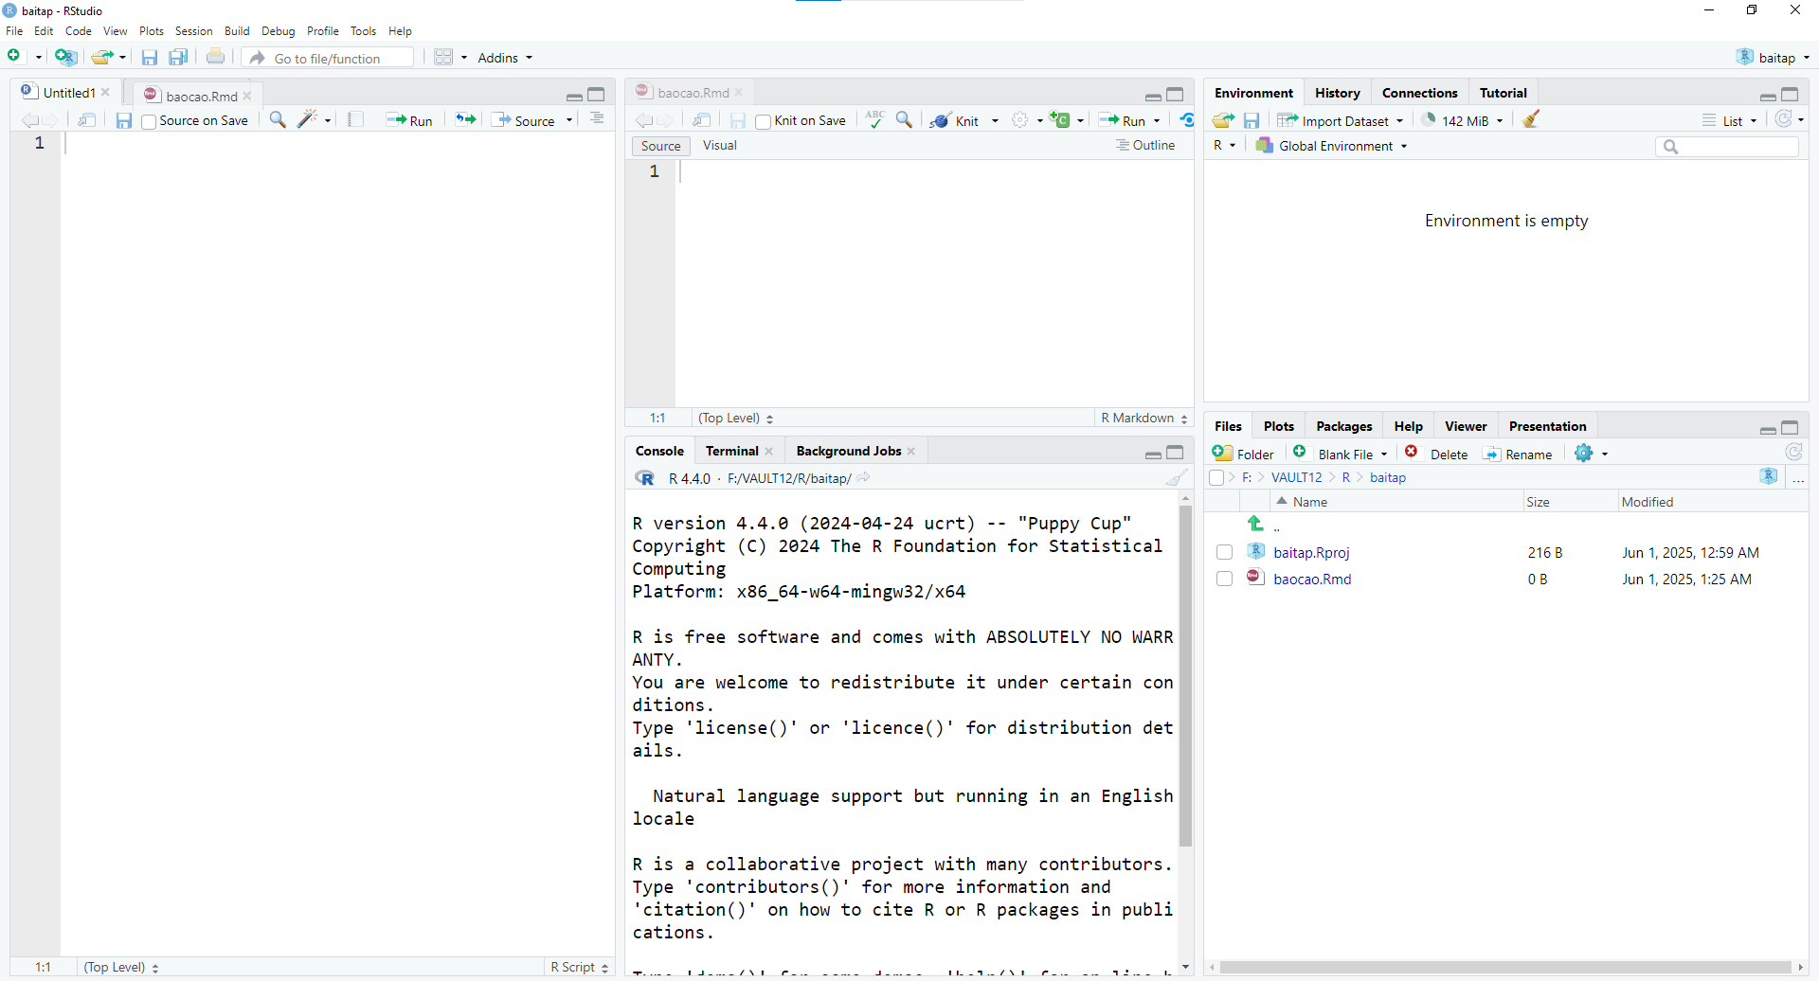Toggle select-all checkbox in Files pane
Screen dimensions: 1819x981
pos(1216,478)
